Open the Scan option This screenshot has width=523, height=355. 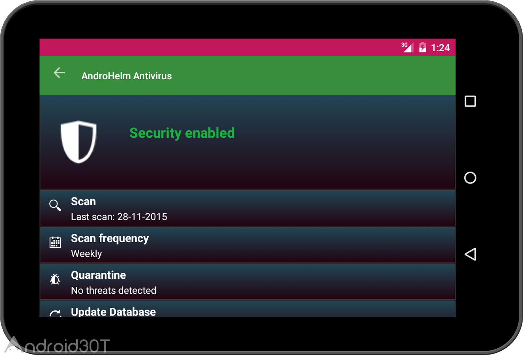pyautogui.click(x=248, y=208)
